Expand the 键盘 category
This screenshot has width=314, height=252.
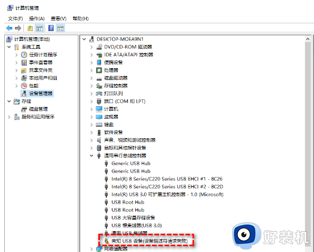pos(92,125)
